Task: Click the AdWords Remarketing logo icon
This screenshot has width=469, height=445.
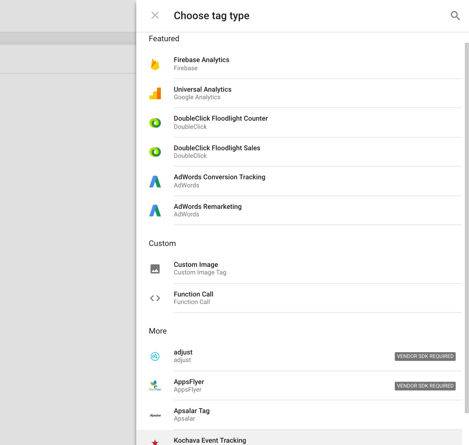Action: click(x=155, y=211)
